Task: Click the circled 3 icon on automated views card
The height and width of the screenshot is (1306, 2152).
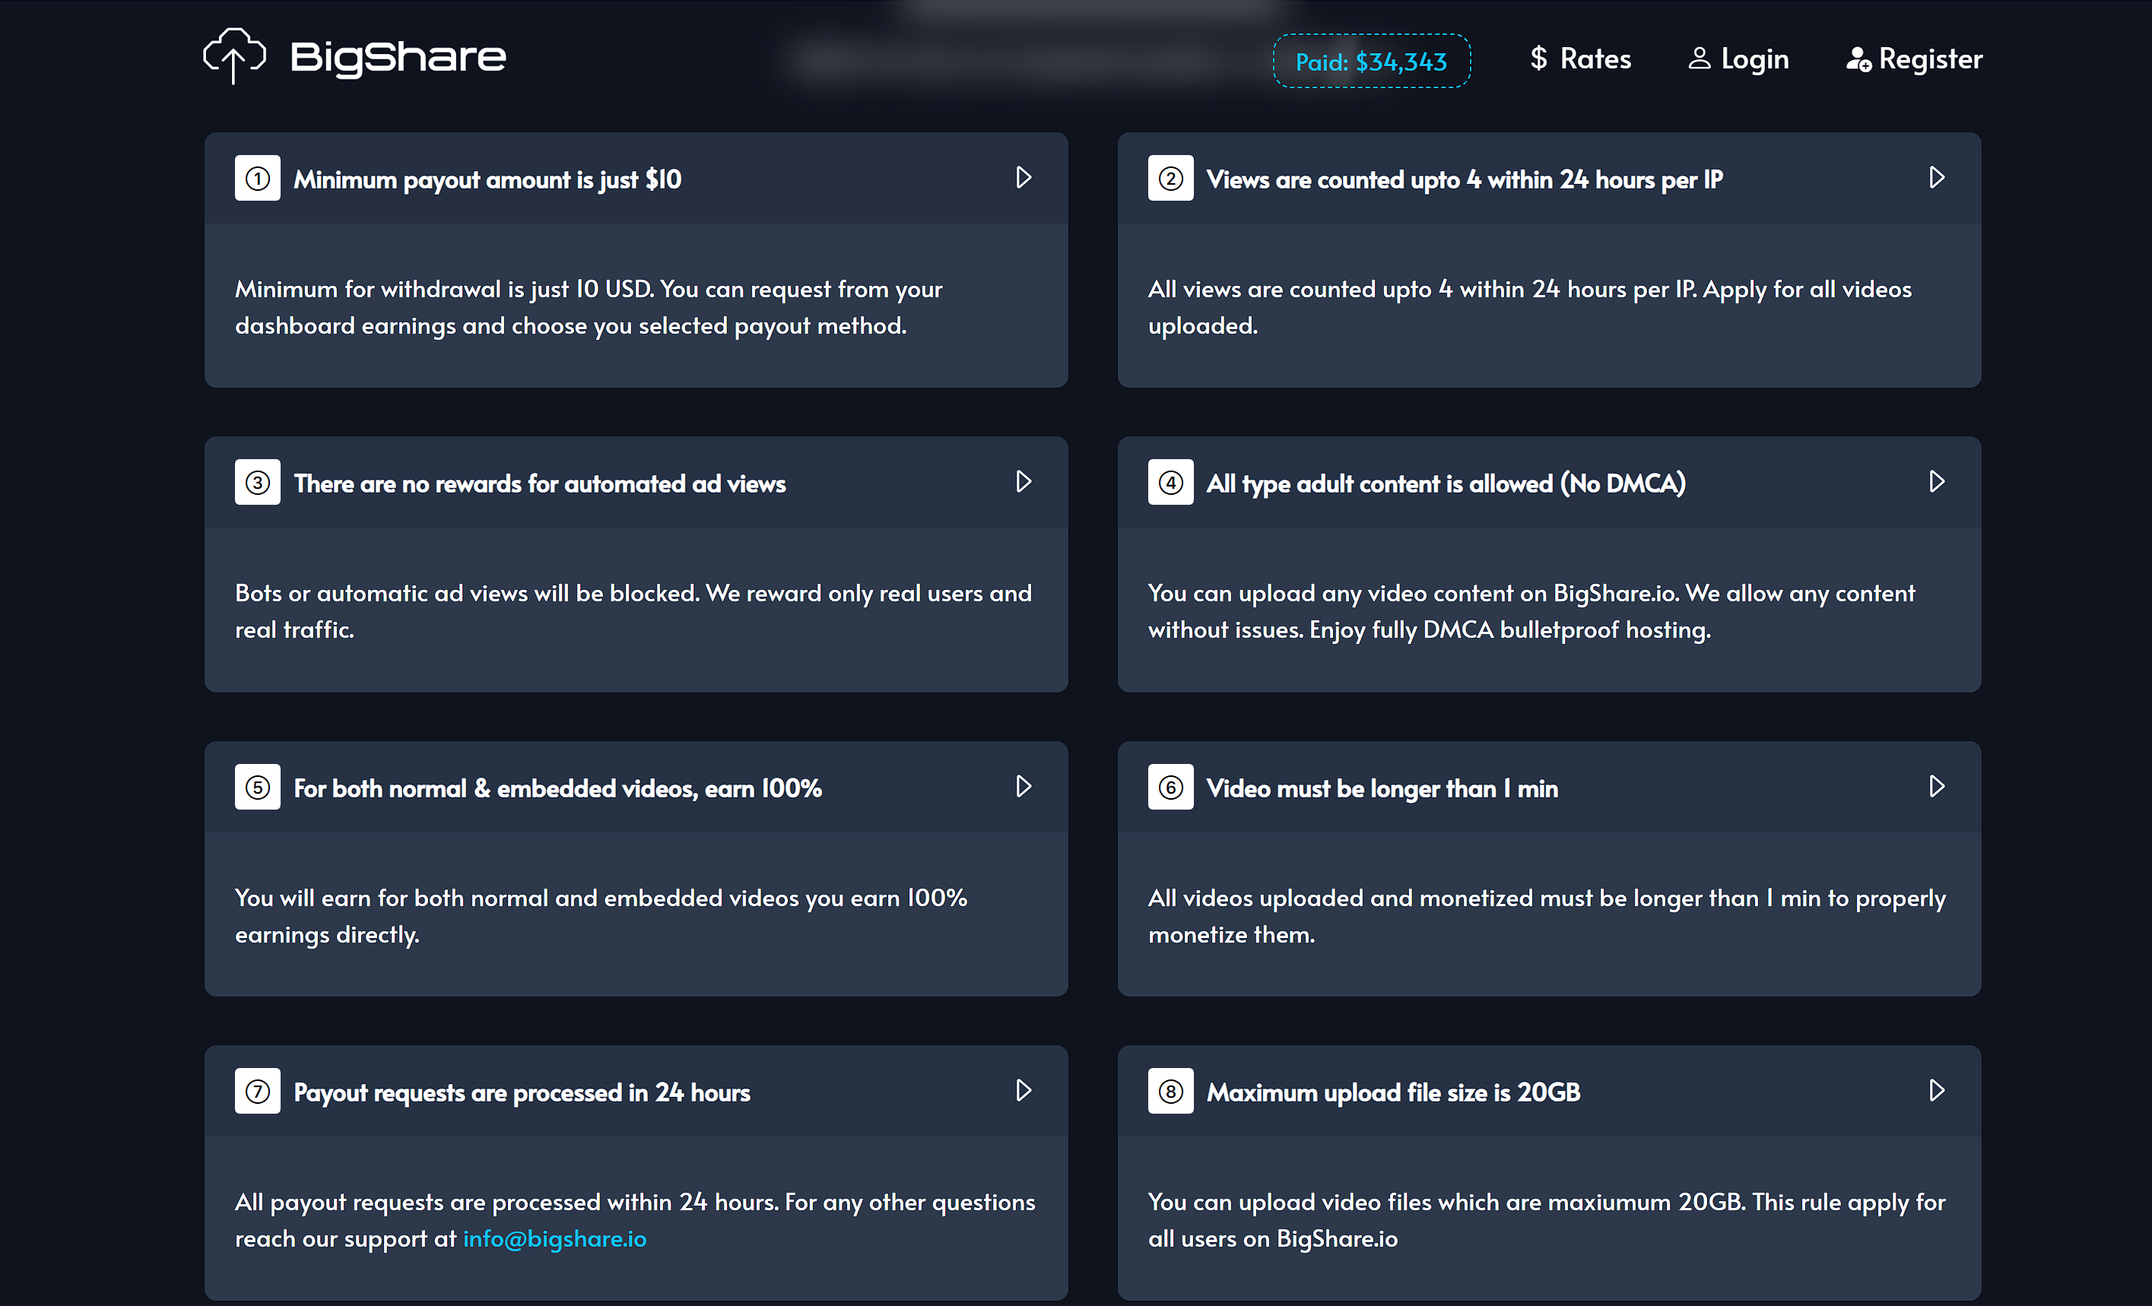Action: pyautogui.click(x=257, y=482)
